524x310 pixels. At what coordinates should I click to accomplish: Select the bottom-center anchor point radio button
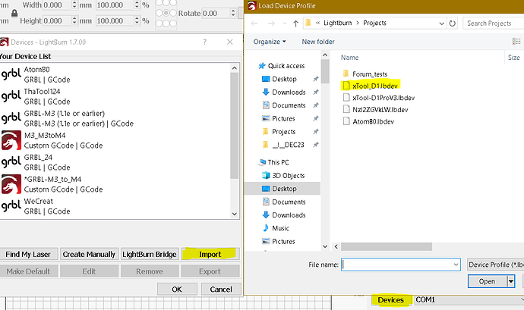click(166, 23)
